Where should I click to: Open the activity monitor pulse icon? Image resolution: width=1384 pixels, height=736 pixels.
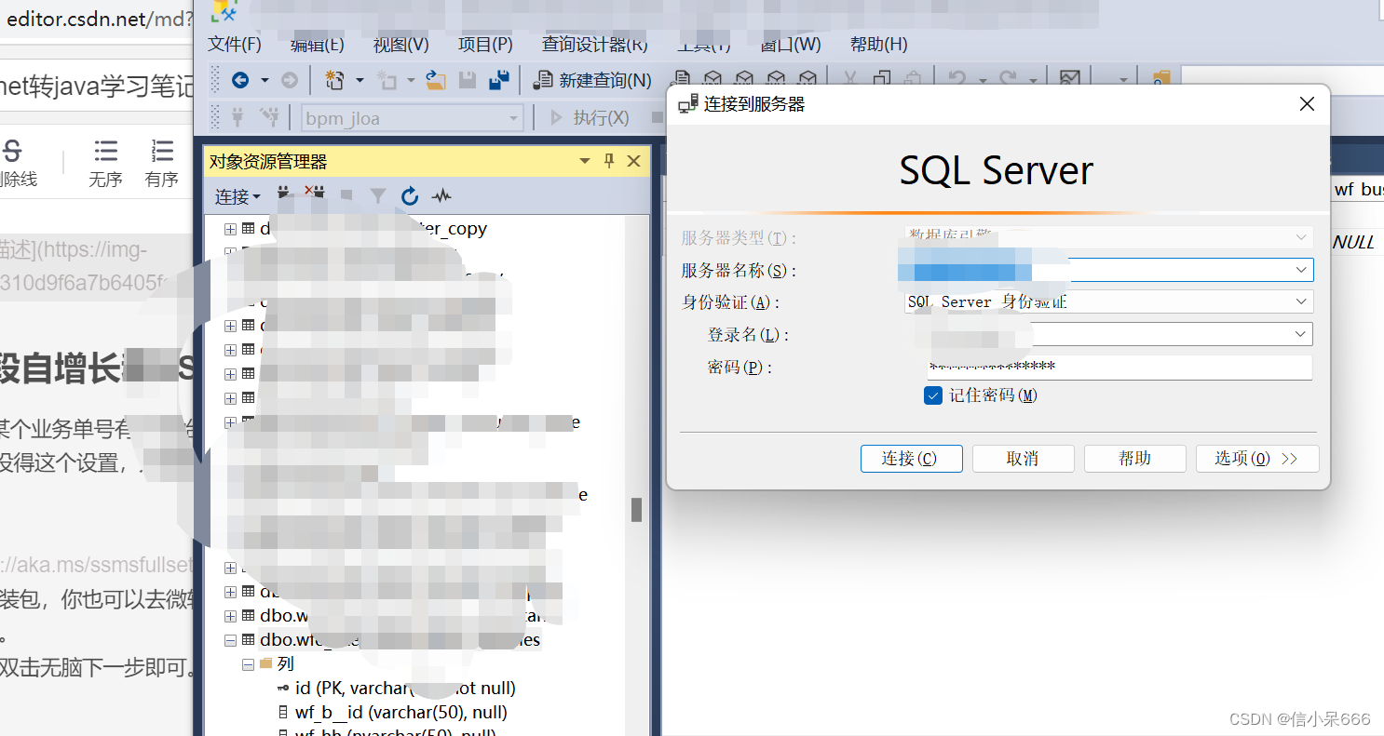(x=441, y=195)
